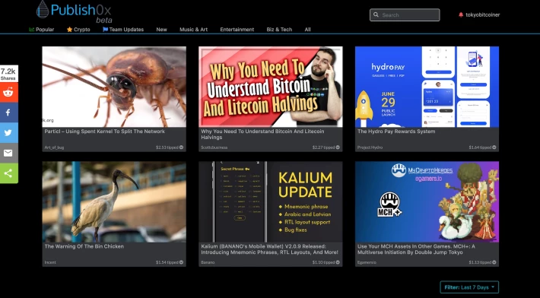Click the Publish0x logo
The width and height of the screenshot is (540, 298).
click(74, 11)
